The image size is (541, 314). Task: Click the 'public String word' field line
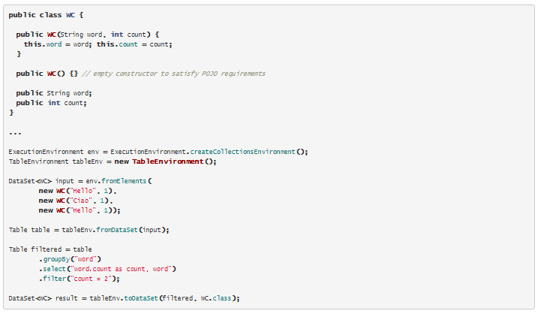(53, 93)
